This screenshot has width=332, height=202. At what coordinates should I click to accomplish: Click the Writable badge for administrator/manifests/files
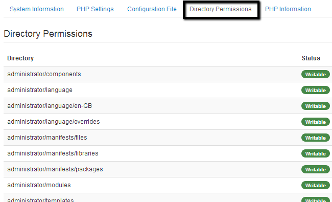click(x=316, y=138)
